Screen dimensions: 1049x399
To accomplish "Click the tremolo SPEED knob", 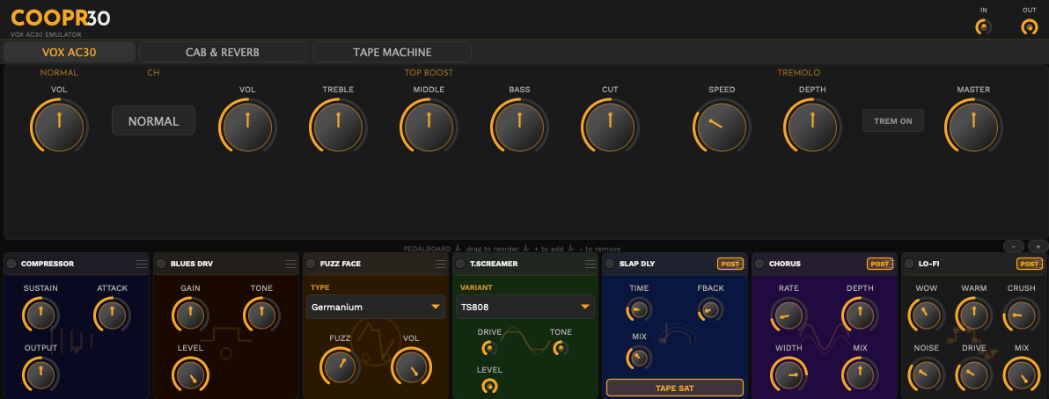I will (x=722, y=127).
